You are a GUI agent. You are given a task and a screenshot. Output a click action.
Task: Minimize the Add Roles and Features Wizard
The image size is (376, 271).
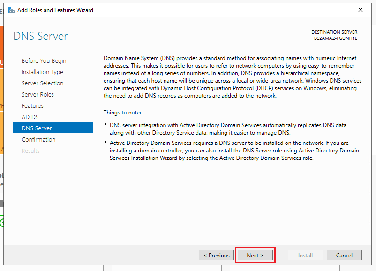[318, 10]
